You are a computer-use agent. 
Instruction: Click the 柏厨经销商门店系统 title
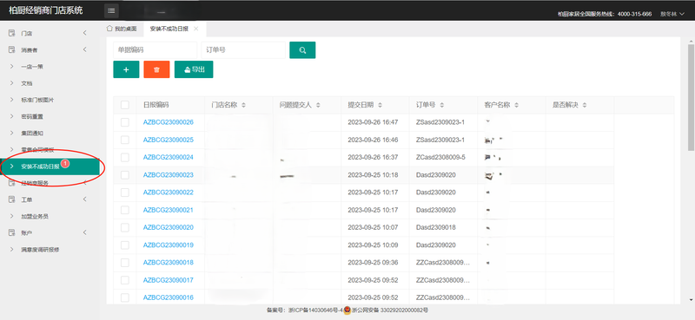pos(46,10)
